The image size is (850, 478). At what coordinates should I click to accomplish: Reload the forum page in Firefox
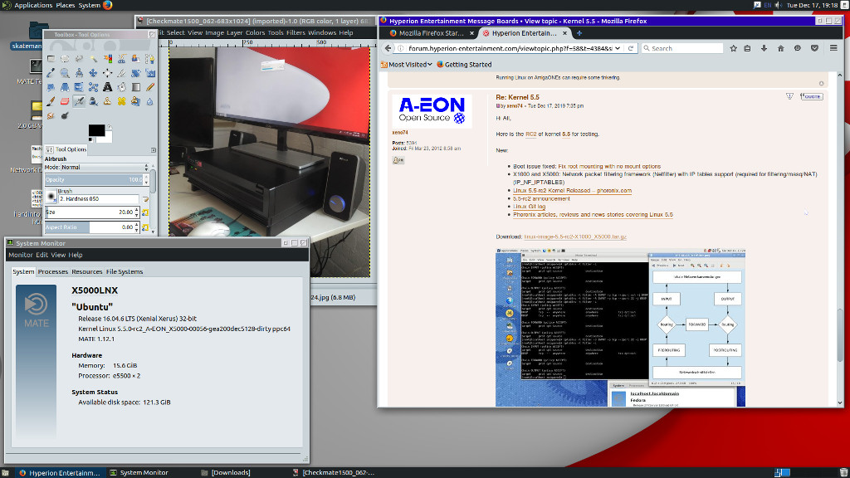pos(631,48)
